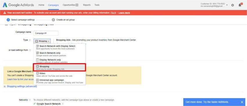Click the Universal app campaign icon
Screen dimensions: 247x106
(37, 80)
